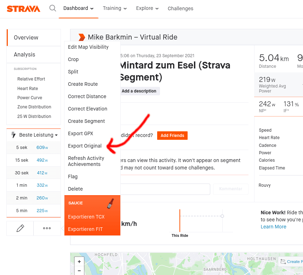This screenshot has height=275, width=303.
Task: Open the three-dot more actions button
Action: (47, 228)
